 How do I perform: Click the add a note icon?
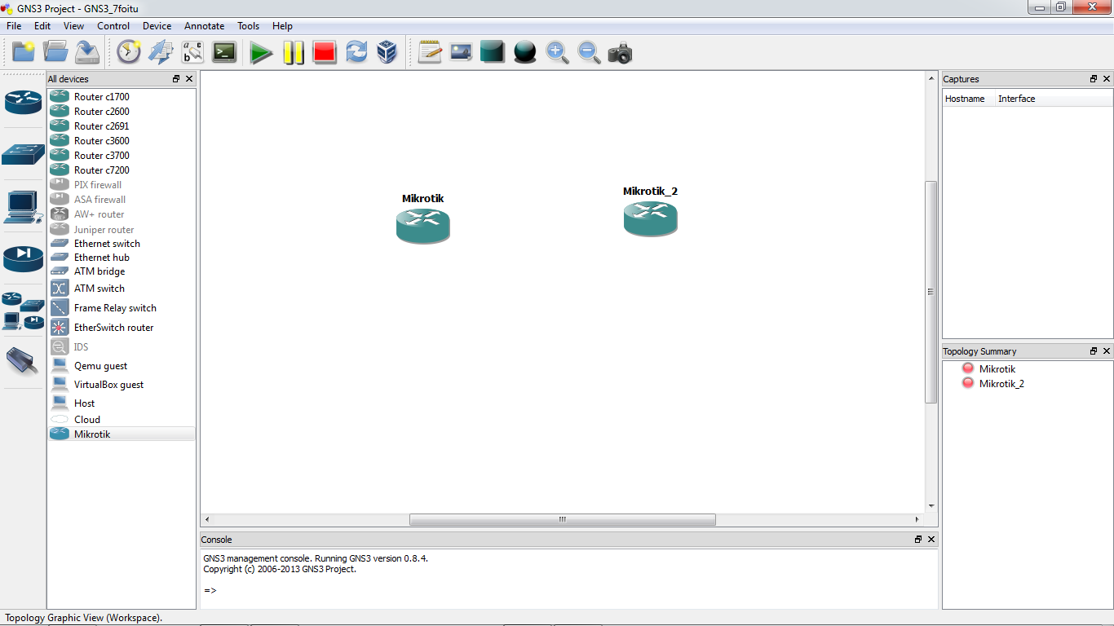pos(430,52)
